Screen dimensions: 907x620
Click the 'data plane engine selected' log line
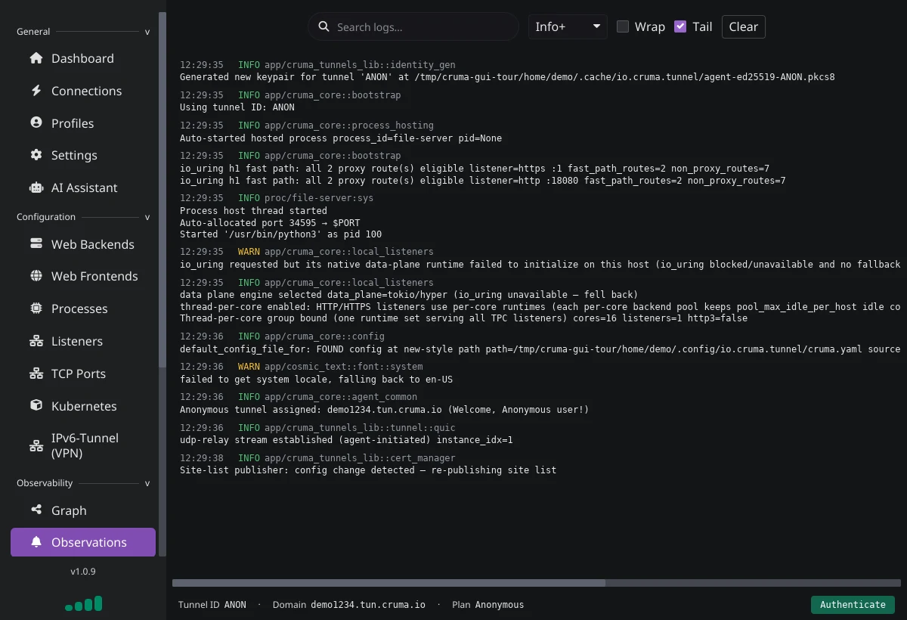pos(409,294)
